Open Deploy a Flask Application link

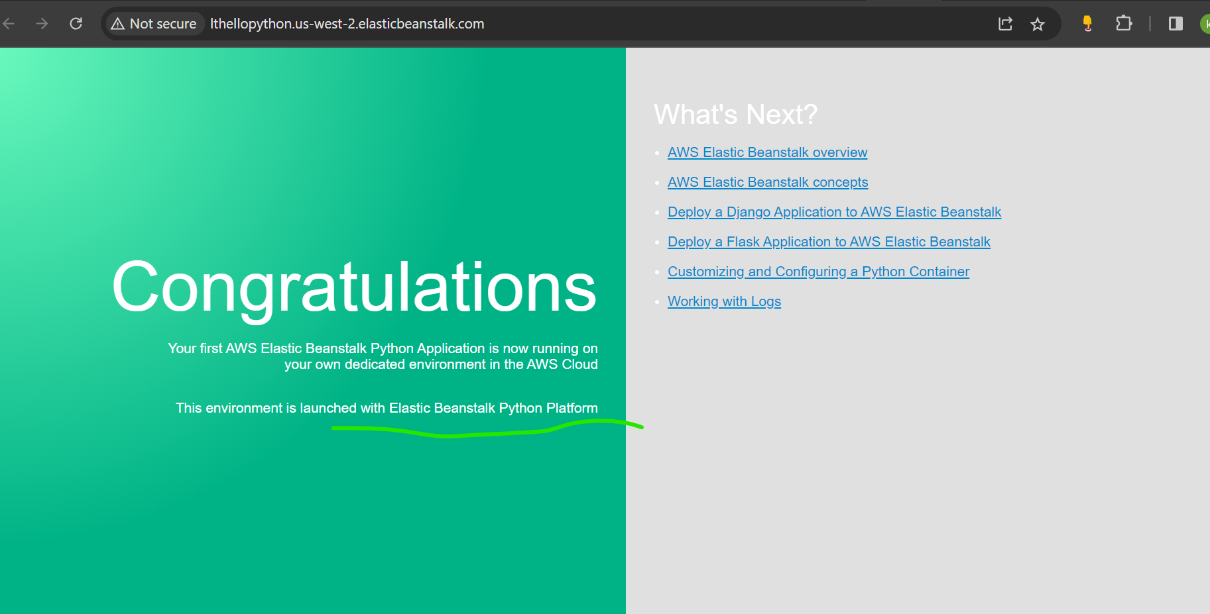[829, 242]
